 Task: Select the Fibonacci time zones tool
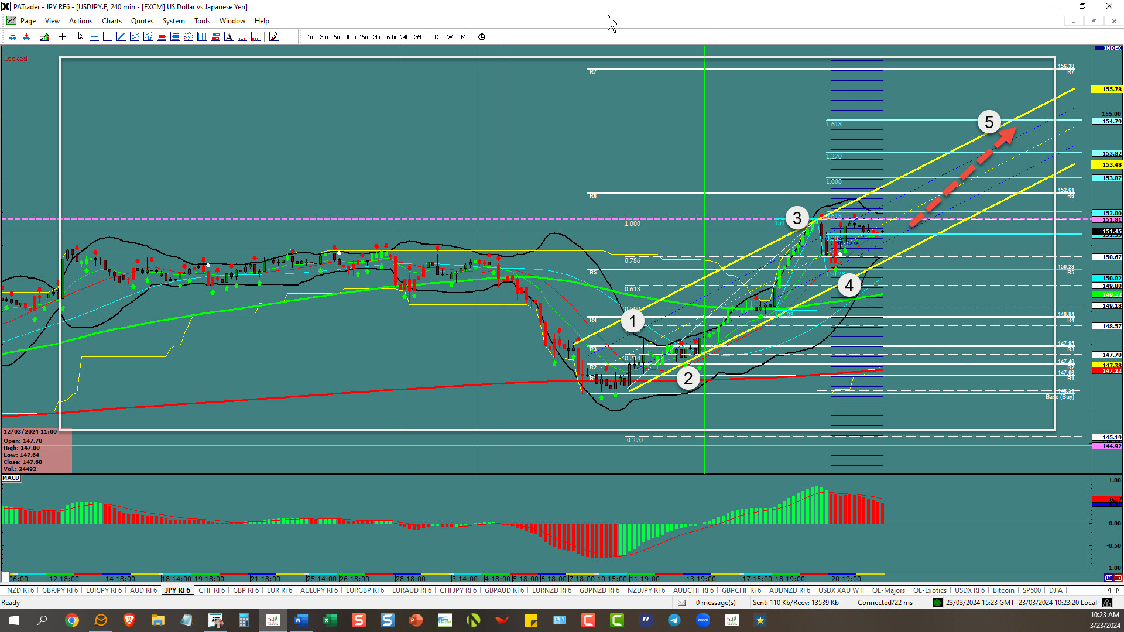point(202,37)
